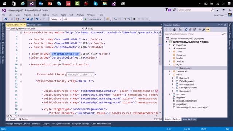Switch editor to Design view
This screenshot has width=233, height=131.
24,119
